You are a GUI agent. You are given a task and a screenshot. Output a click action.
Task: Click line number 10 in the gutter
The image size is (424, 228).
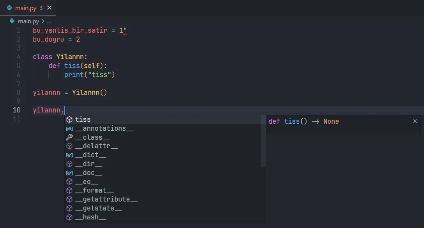(x=16, y=110)
